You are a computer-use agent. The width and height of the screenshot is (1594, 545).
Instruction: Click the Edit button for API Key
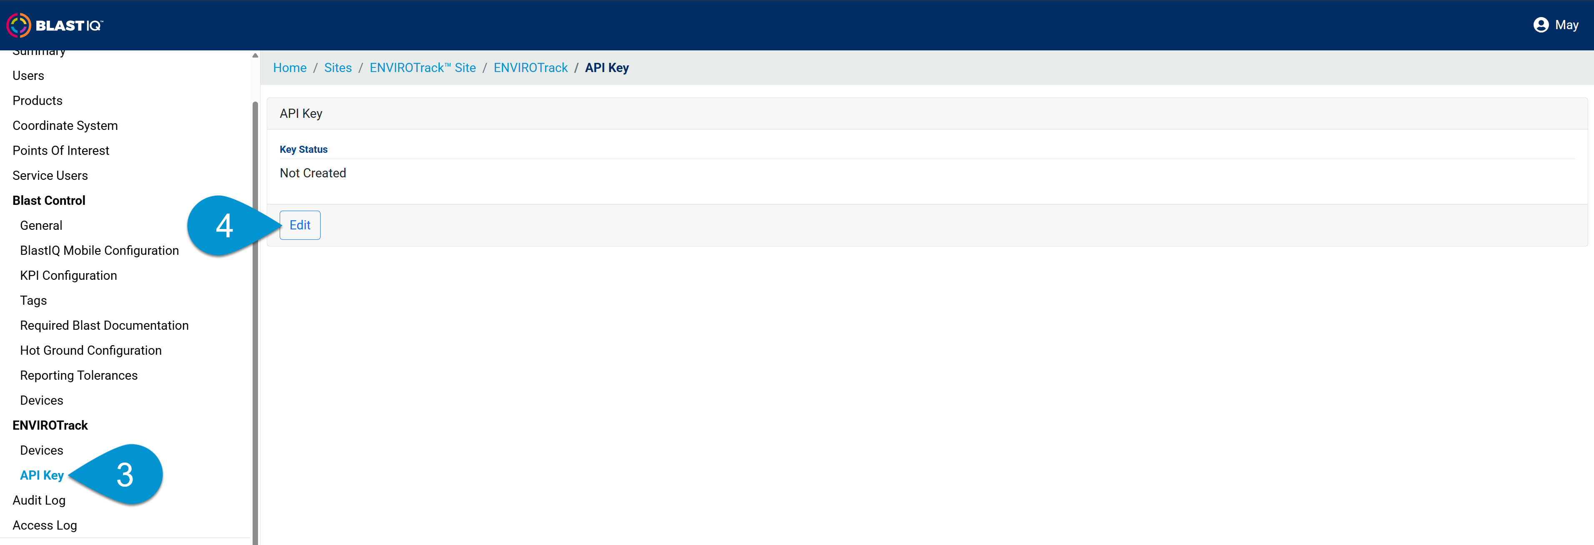tap(300, 225)
